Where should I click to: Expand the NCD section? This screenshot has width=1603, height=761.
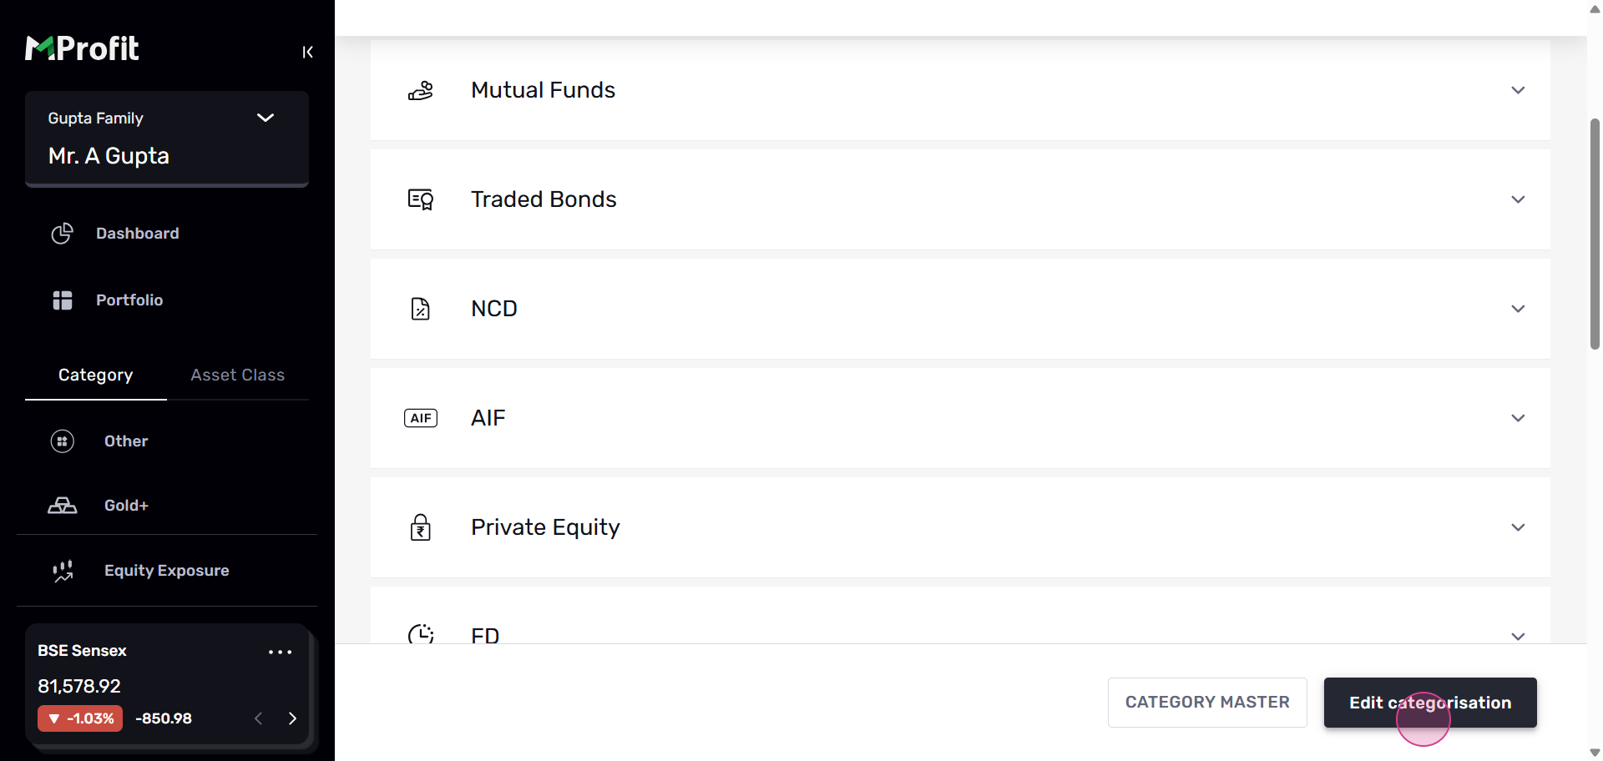tap(1518, 309)
